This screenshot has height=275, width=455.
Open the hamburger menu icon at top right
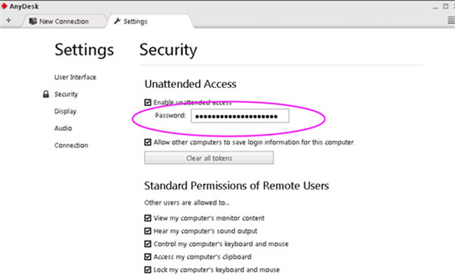coord(451,20)
